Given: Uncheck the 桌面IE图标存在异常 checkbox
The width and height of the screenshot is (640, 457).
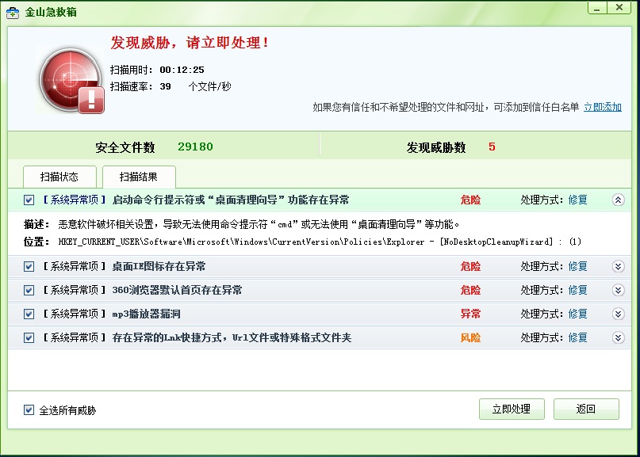Looking at the screenshot, I should click(x=29, y=267).
